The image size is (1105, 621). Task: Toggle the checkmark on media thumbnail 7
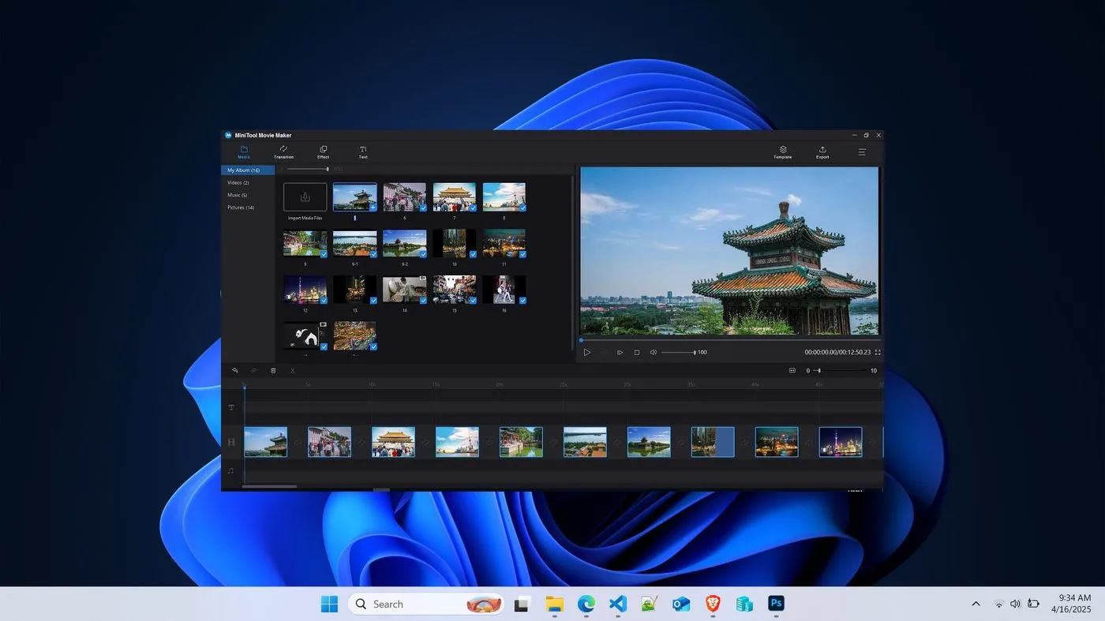pyautogui.click(x=473, y=208)
